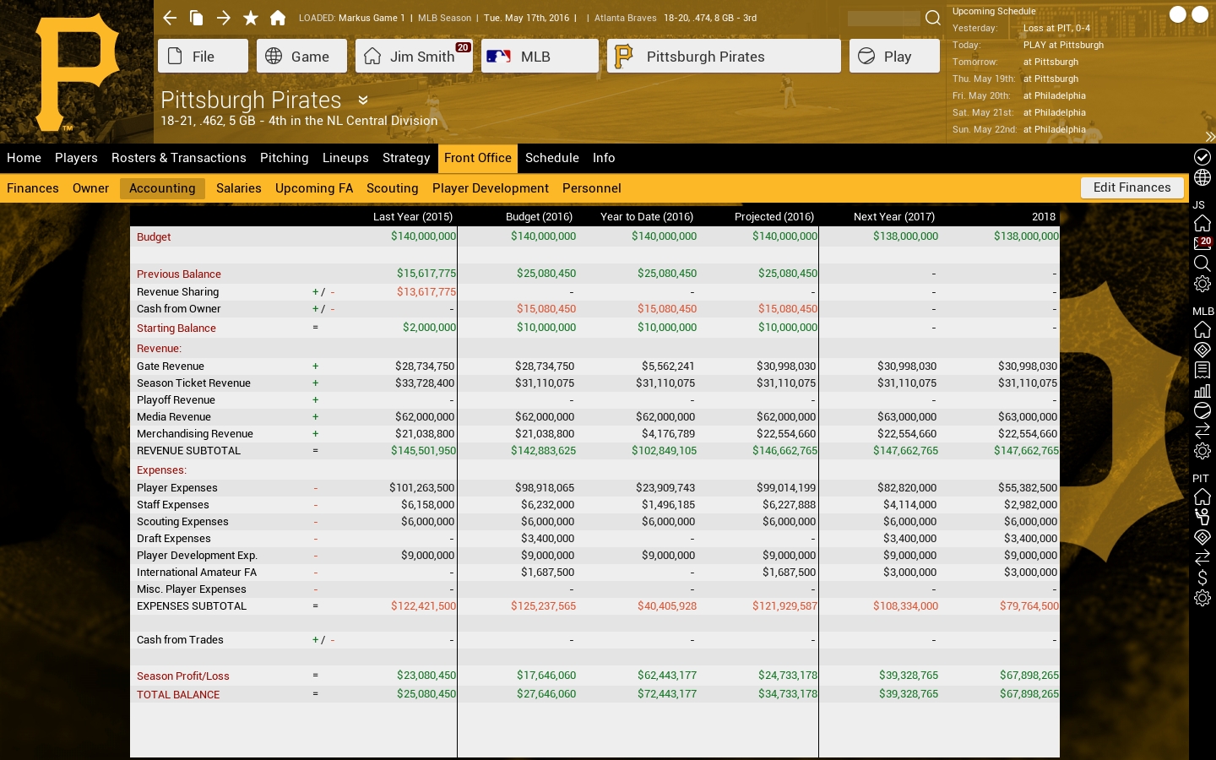Viewport: 1216px width, 760px height.
Task: Open the globe icon in the right sidebar
Action: tap(1202, 177)
